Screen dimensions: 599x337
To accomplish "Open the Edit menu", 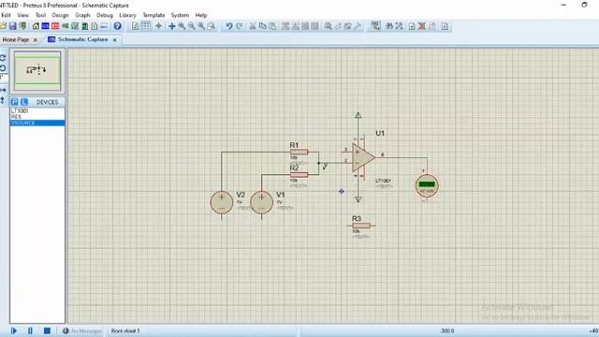I will (6, 15).
